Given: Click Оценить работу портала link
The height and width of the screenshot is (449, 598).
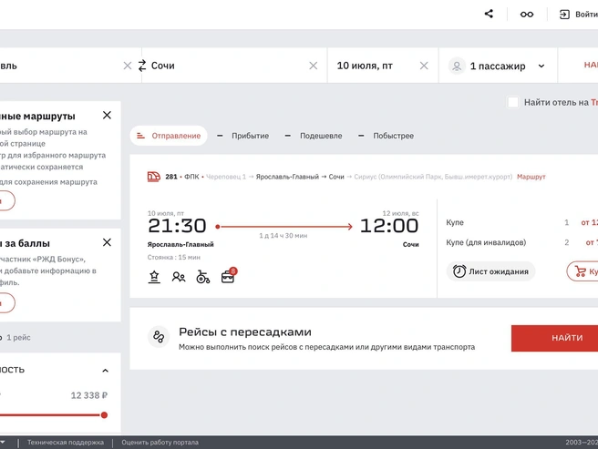Looking at the screenshot, I should pyautogui.click(x=160, y=443).
